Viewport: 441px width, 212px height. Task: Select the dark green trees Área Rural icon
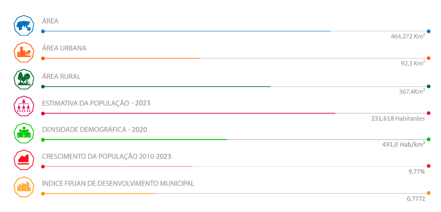24,79
